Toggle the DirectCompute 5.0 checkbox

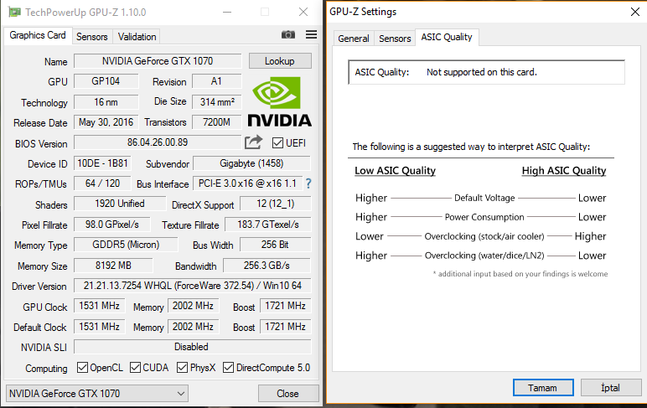click(x=228, y=367)
